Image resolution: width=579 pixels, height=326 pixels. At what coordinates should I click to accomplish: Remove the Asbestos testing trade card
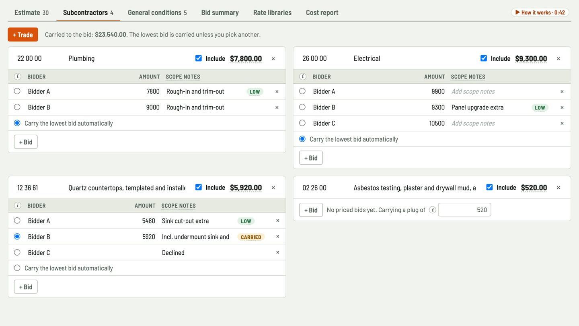coord(558,188)
